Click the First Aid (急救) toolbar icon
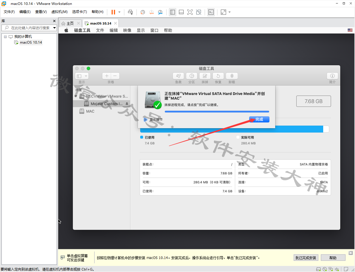This screenshot has height=272, width=355. [178, 76]
